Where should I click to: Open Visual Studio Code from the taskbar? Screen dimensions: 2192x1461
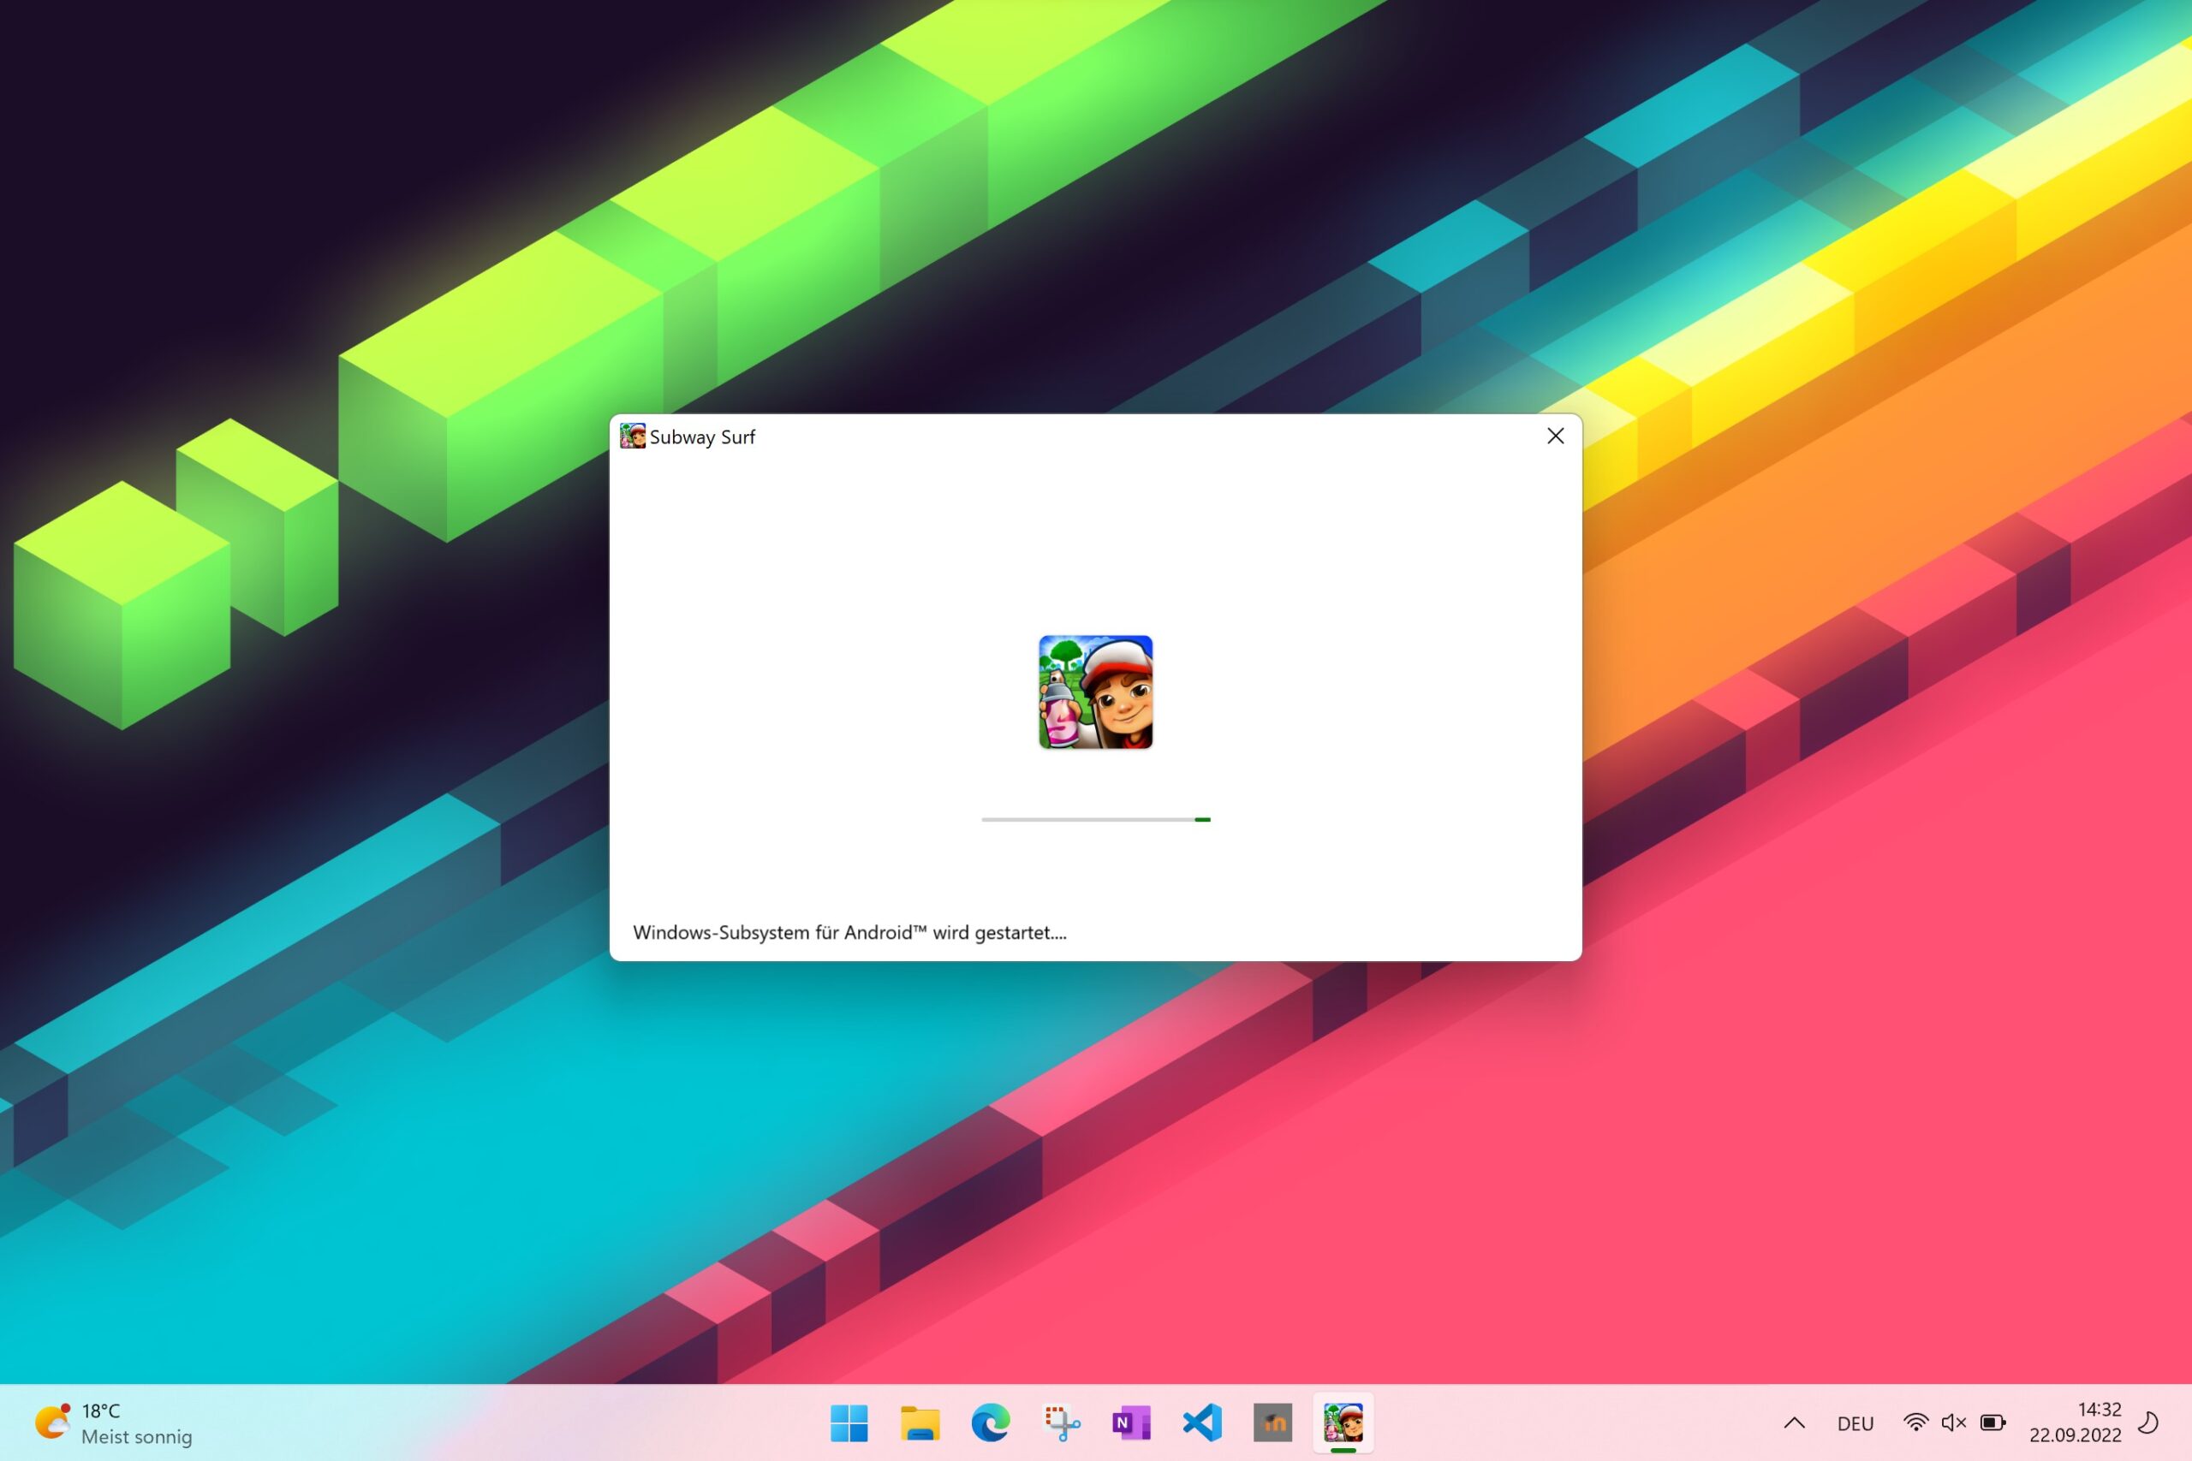click(x=1202, y=1422)
